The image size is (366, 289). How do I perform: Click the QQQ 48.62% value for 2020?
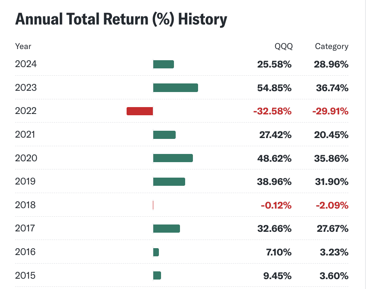[x=274, y=158]
